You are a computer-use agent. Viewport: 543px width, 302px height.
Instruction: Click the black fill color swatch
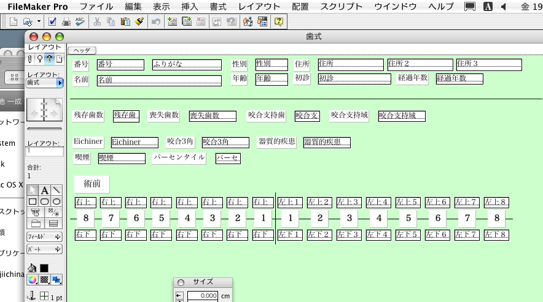[x=44, y=268]
